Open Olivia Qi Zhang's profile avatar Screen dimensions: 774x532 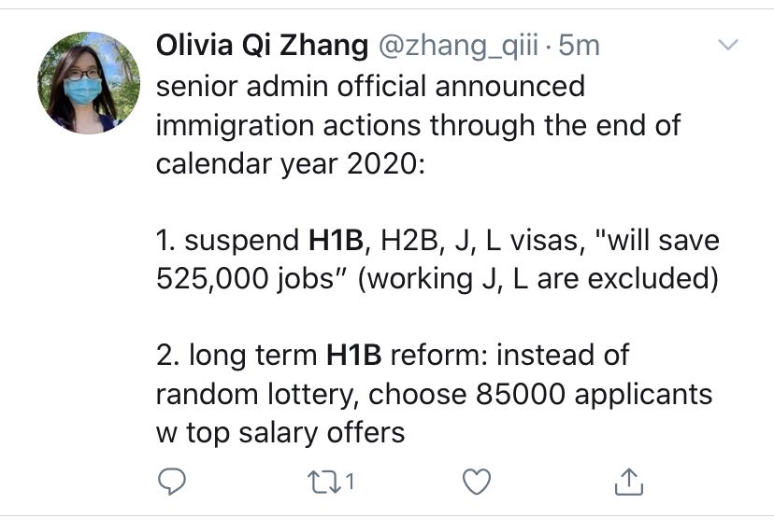pyautogui.click(x=89, y=83)
